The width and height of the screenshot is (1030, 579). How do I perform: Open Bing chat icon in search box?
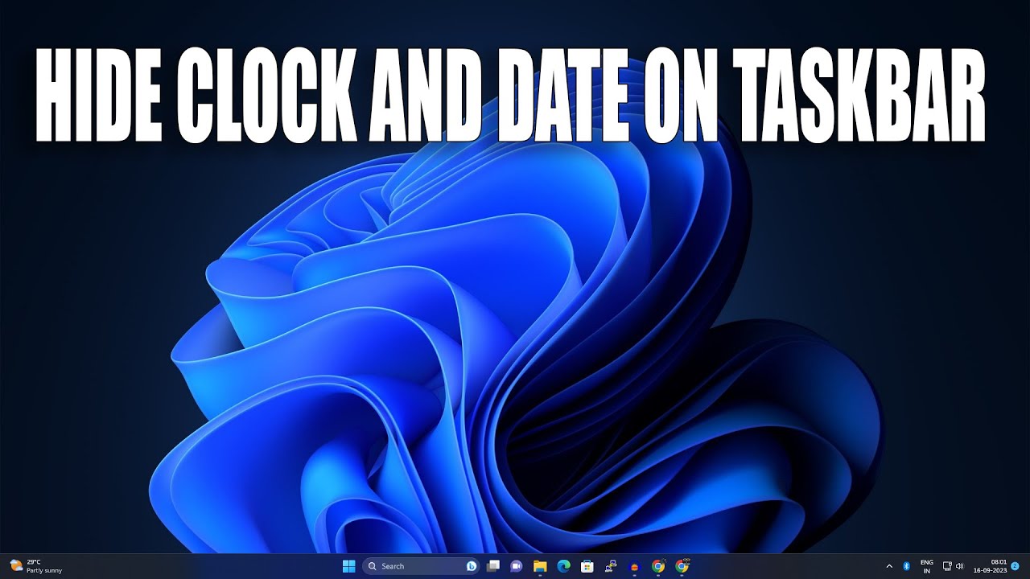pos(472,566)
